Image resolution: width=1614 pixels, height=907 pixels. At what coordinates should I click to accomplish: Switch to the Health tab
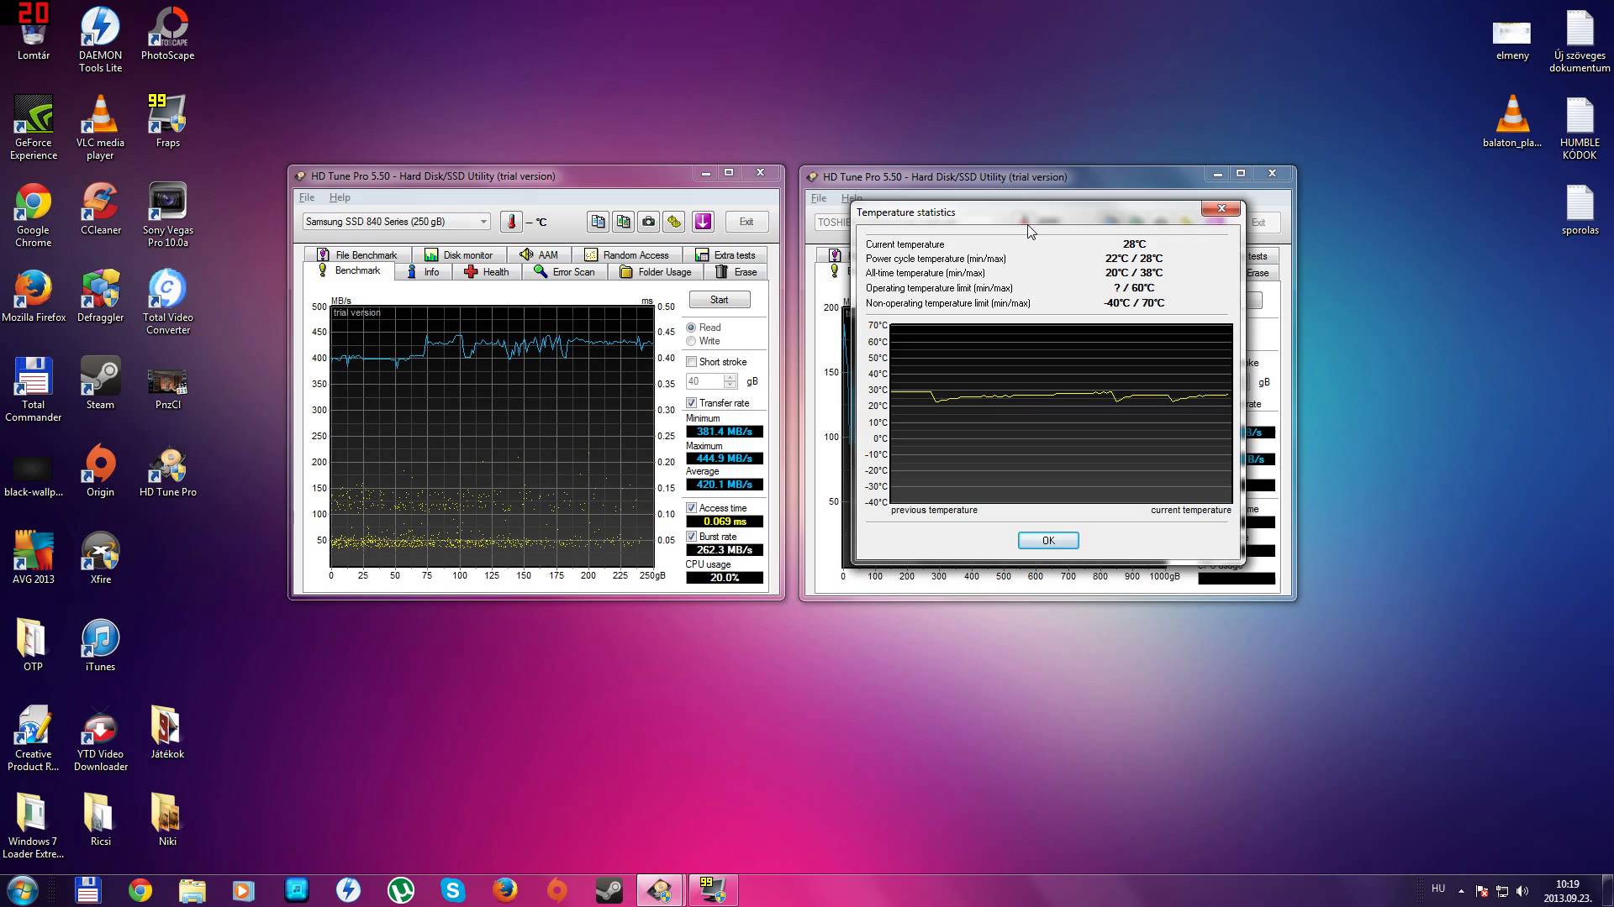(x=487, y=272)
